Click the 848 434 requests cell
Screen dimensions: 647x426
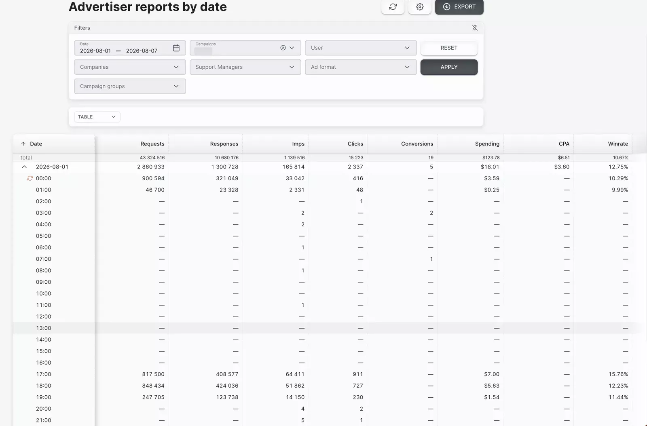[153, 386]
